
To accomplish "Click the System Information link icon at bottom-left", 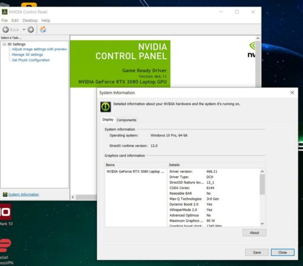I will click(5, 194).
